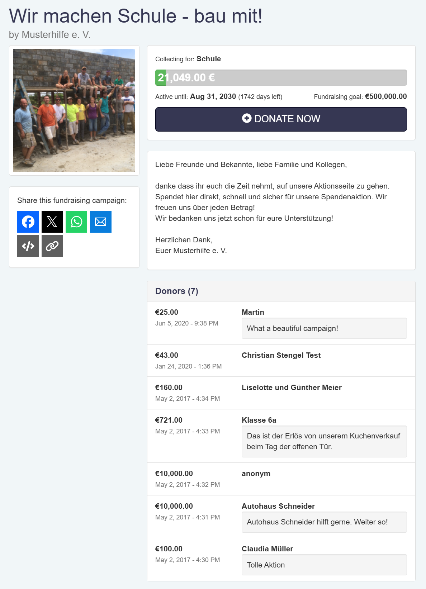This screenshot has width=426, height=589.
Task: Share the campaign via WhatsApp
Action: (76, 222)
